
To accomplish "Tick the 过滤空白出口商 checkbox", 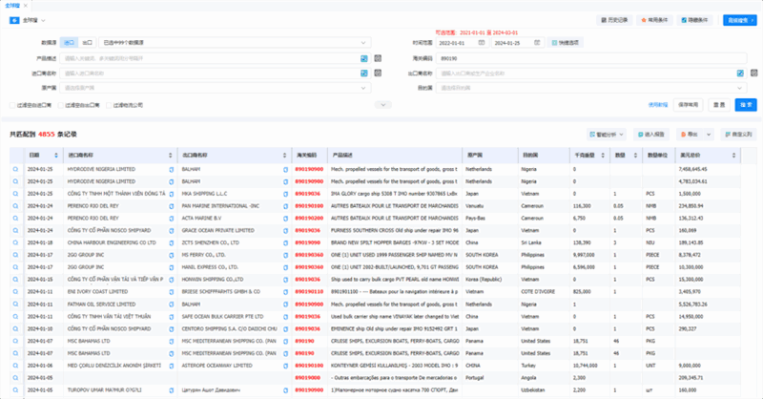I will (60, 105).
